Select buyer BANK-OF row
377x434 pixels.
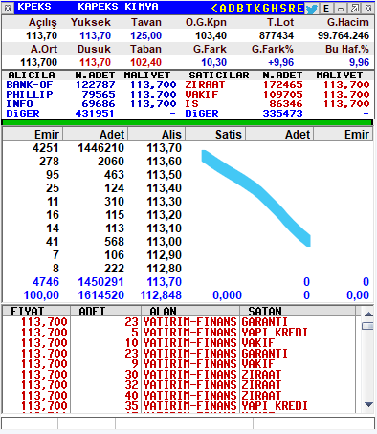[x=91, y=85]
